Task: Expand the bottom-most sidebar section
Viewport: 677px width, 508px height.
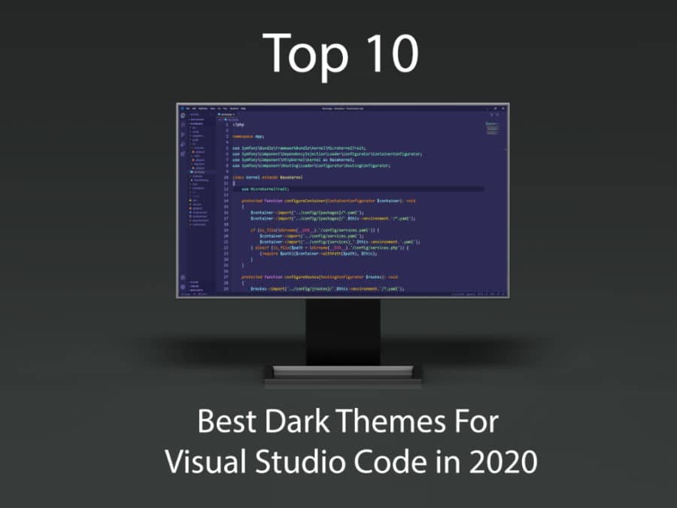Action: click(x=196, y=290)
